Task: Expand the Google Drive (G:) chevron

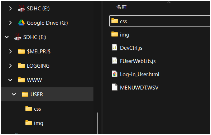Action: point(10,23)
